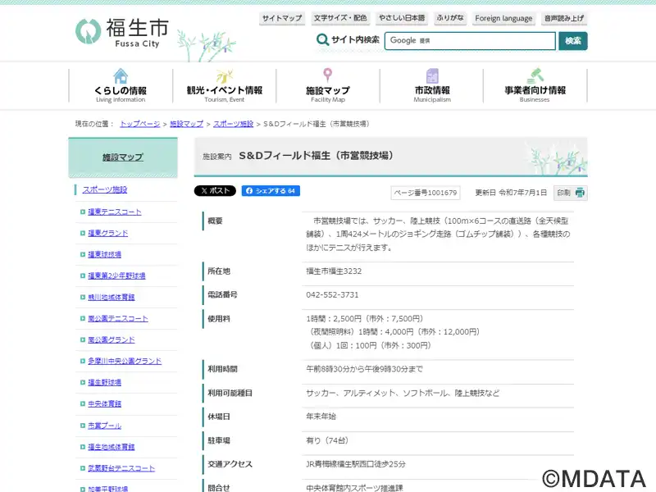Open 事業者向け情報 gavel icon
The width and height of the screenshot is (656, 492).
point(535,76)
